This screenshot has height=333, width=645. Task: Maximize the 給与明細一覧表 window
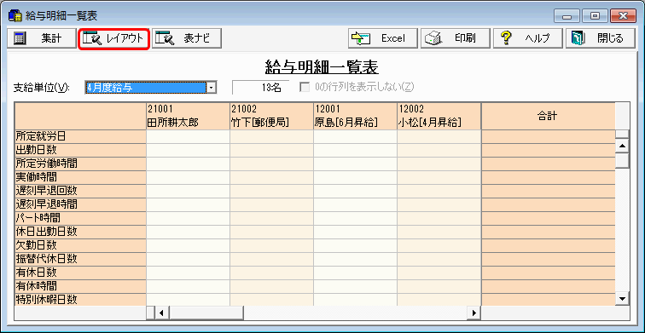click(595, 16)
